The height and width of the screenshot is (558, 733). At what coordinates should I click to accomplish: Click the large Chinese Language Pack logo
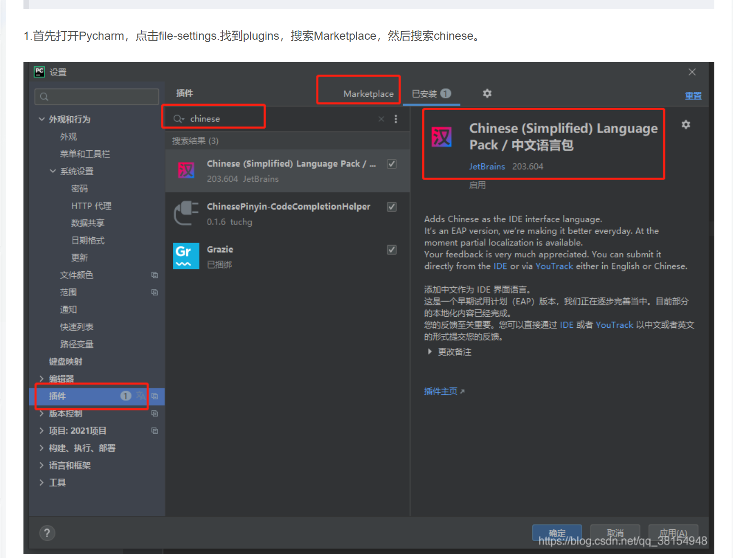click(441, 137)
